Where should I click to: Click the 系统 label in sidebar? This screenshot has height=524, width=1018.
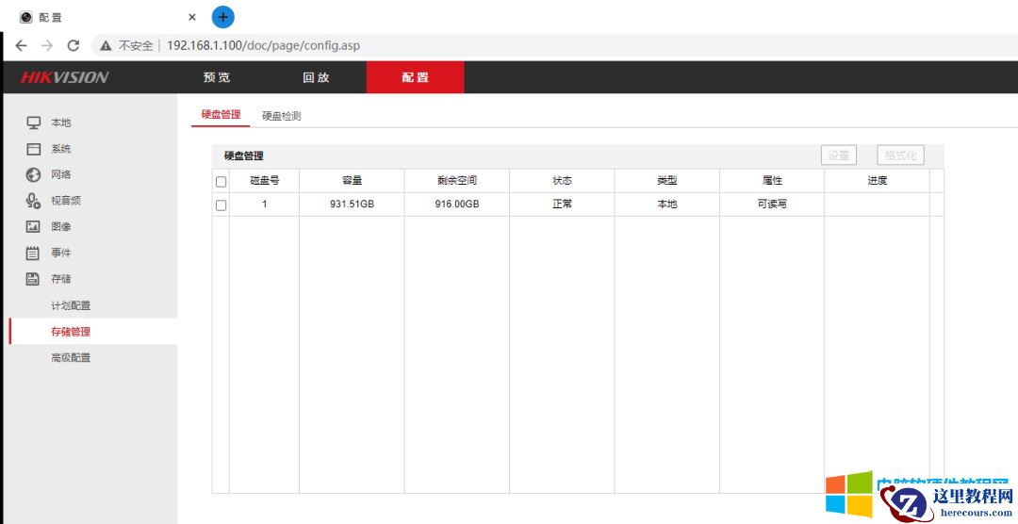click(61, 149)
